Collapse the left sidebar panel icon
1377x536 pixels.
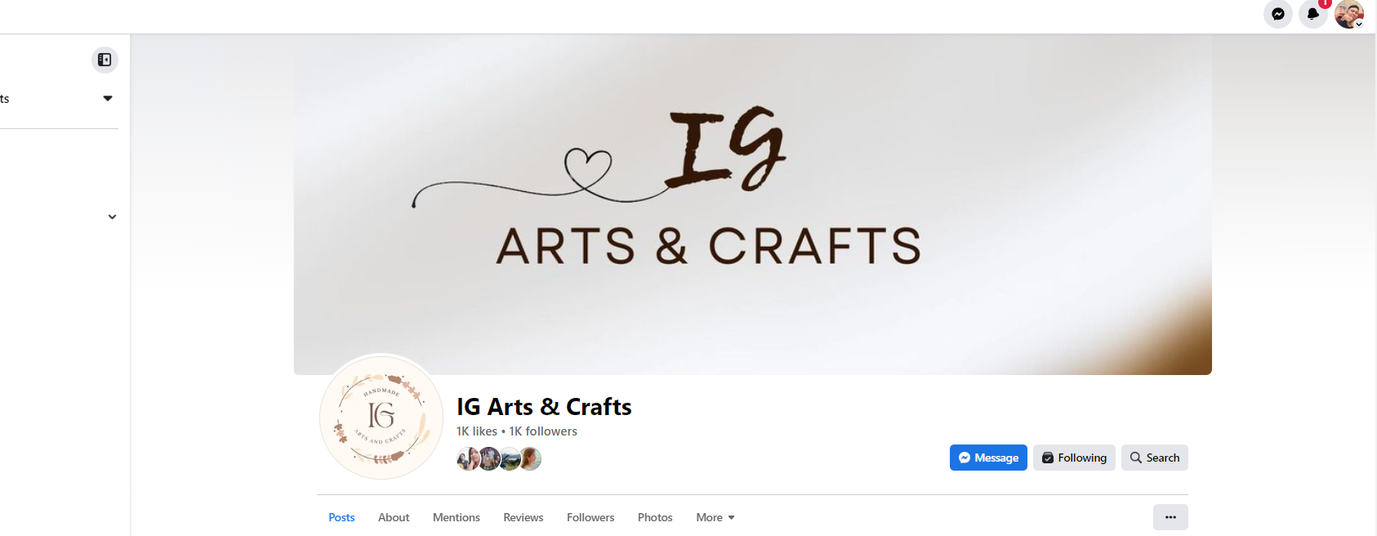tap(105, 60)
